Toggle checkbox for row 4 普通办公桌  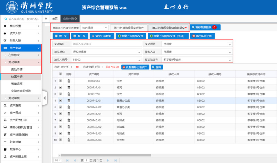click(60, 101)
